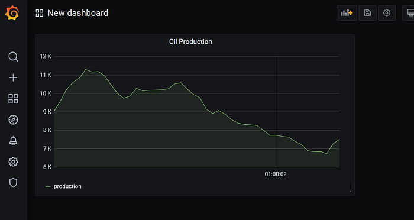Click the 8 K y-axis label
Image resolution: width=414 pixels, height=220 pixels.
(47, 130)
